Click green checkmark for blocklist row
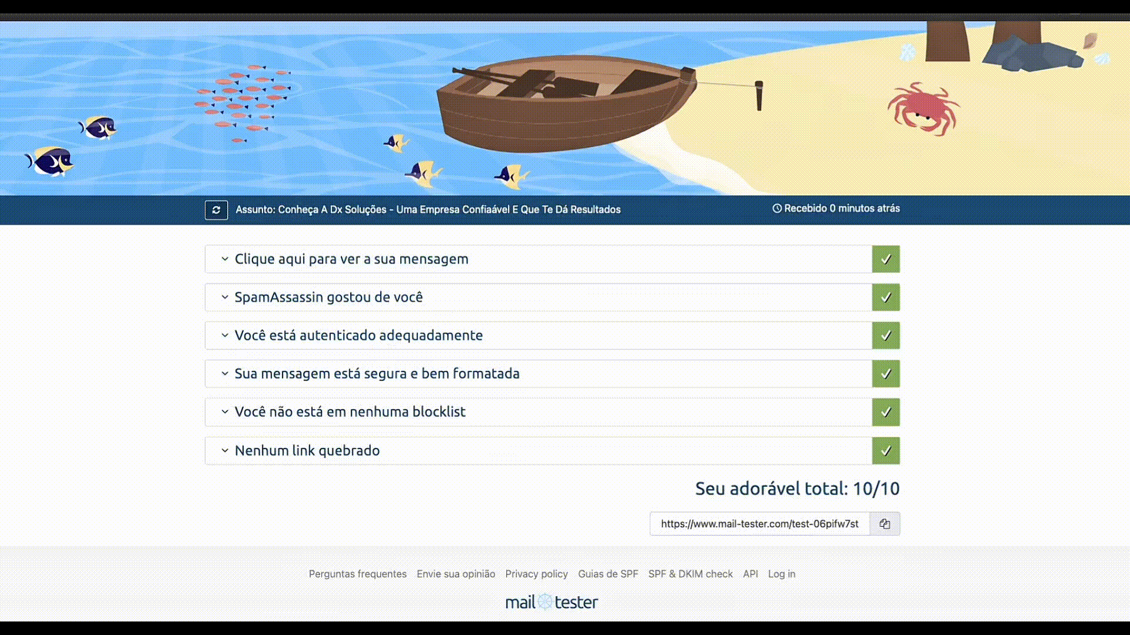The width and height of the screenshot is (1130, 635). pos(886,412)
